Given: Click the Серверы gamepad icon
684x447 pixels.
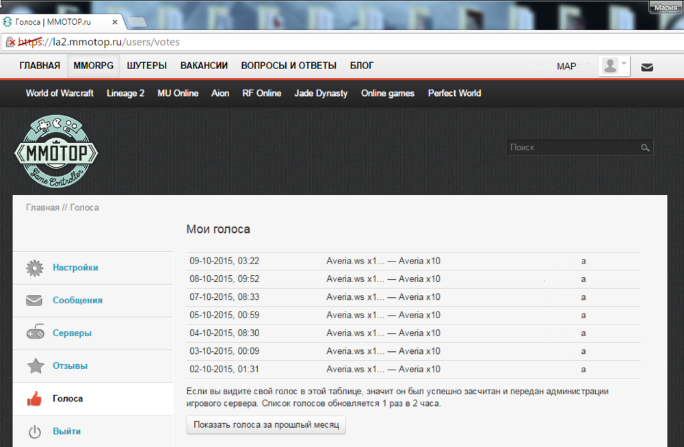Looking at the screenshot, I should click(x=34, y=333).
